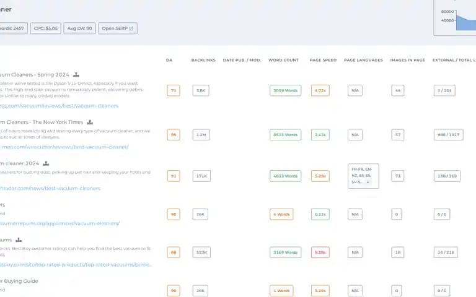Click the blue search-volume trend chart
The image size is (476, 297).
point(465,22)
